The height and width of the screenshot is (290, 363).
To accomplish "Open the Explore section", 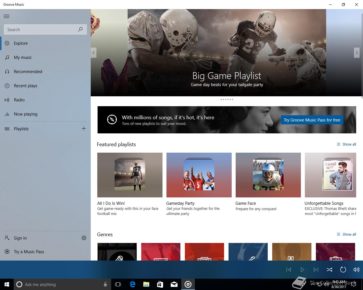I will pos(45,43).
